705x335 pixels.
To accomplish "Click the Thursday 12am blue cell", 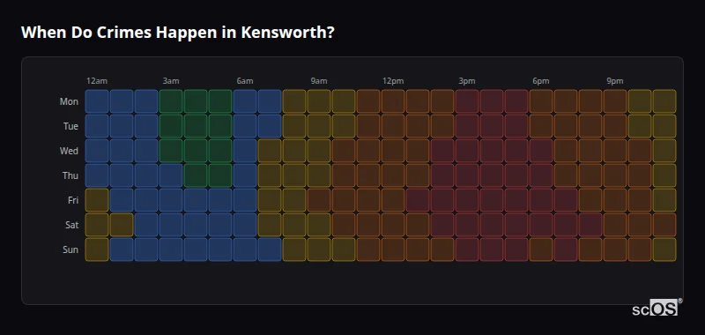I will pyautogui.click(x=97, y=175).
